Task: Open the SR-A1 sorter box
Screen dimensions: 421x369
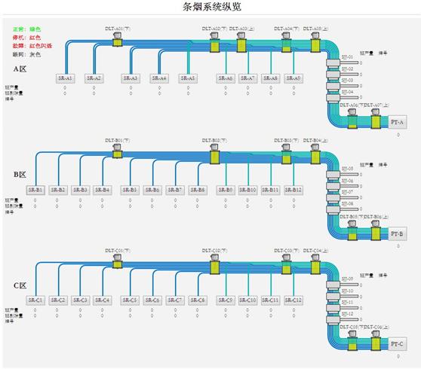Action: coord(65,78)
